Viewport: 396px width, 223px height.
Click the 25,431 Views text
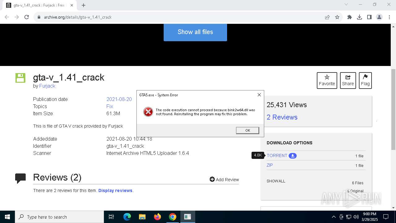286,105
